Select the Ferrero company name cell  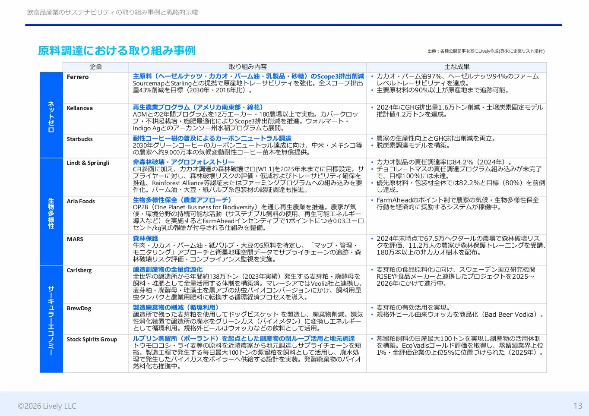coord(78,76)
